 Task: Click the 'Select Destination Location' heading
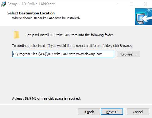(x=31, y=13)
